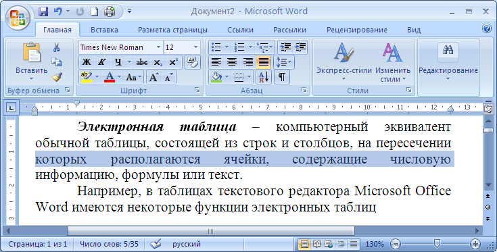Click the proofing check icon in status bar

point(156,244)
